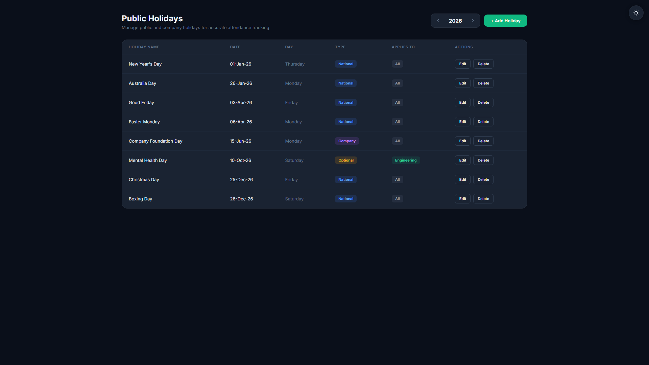Delete the Australia Day holiday
This screenshot has height=365, width=649.
click(483, 83)
